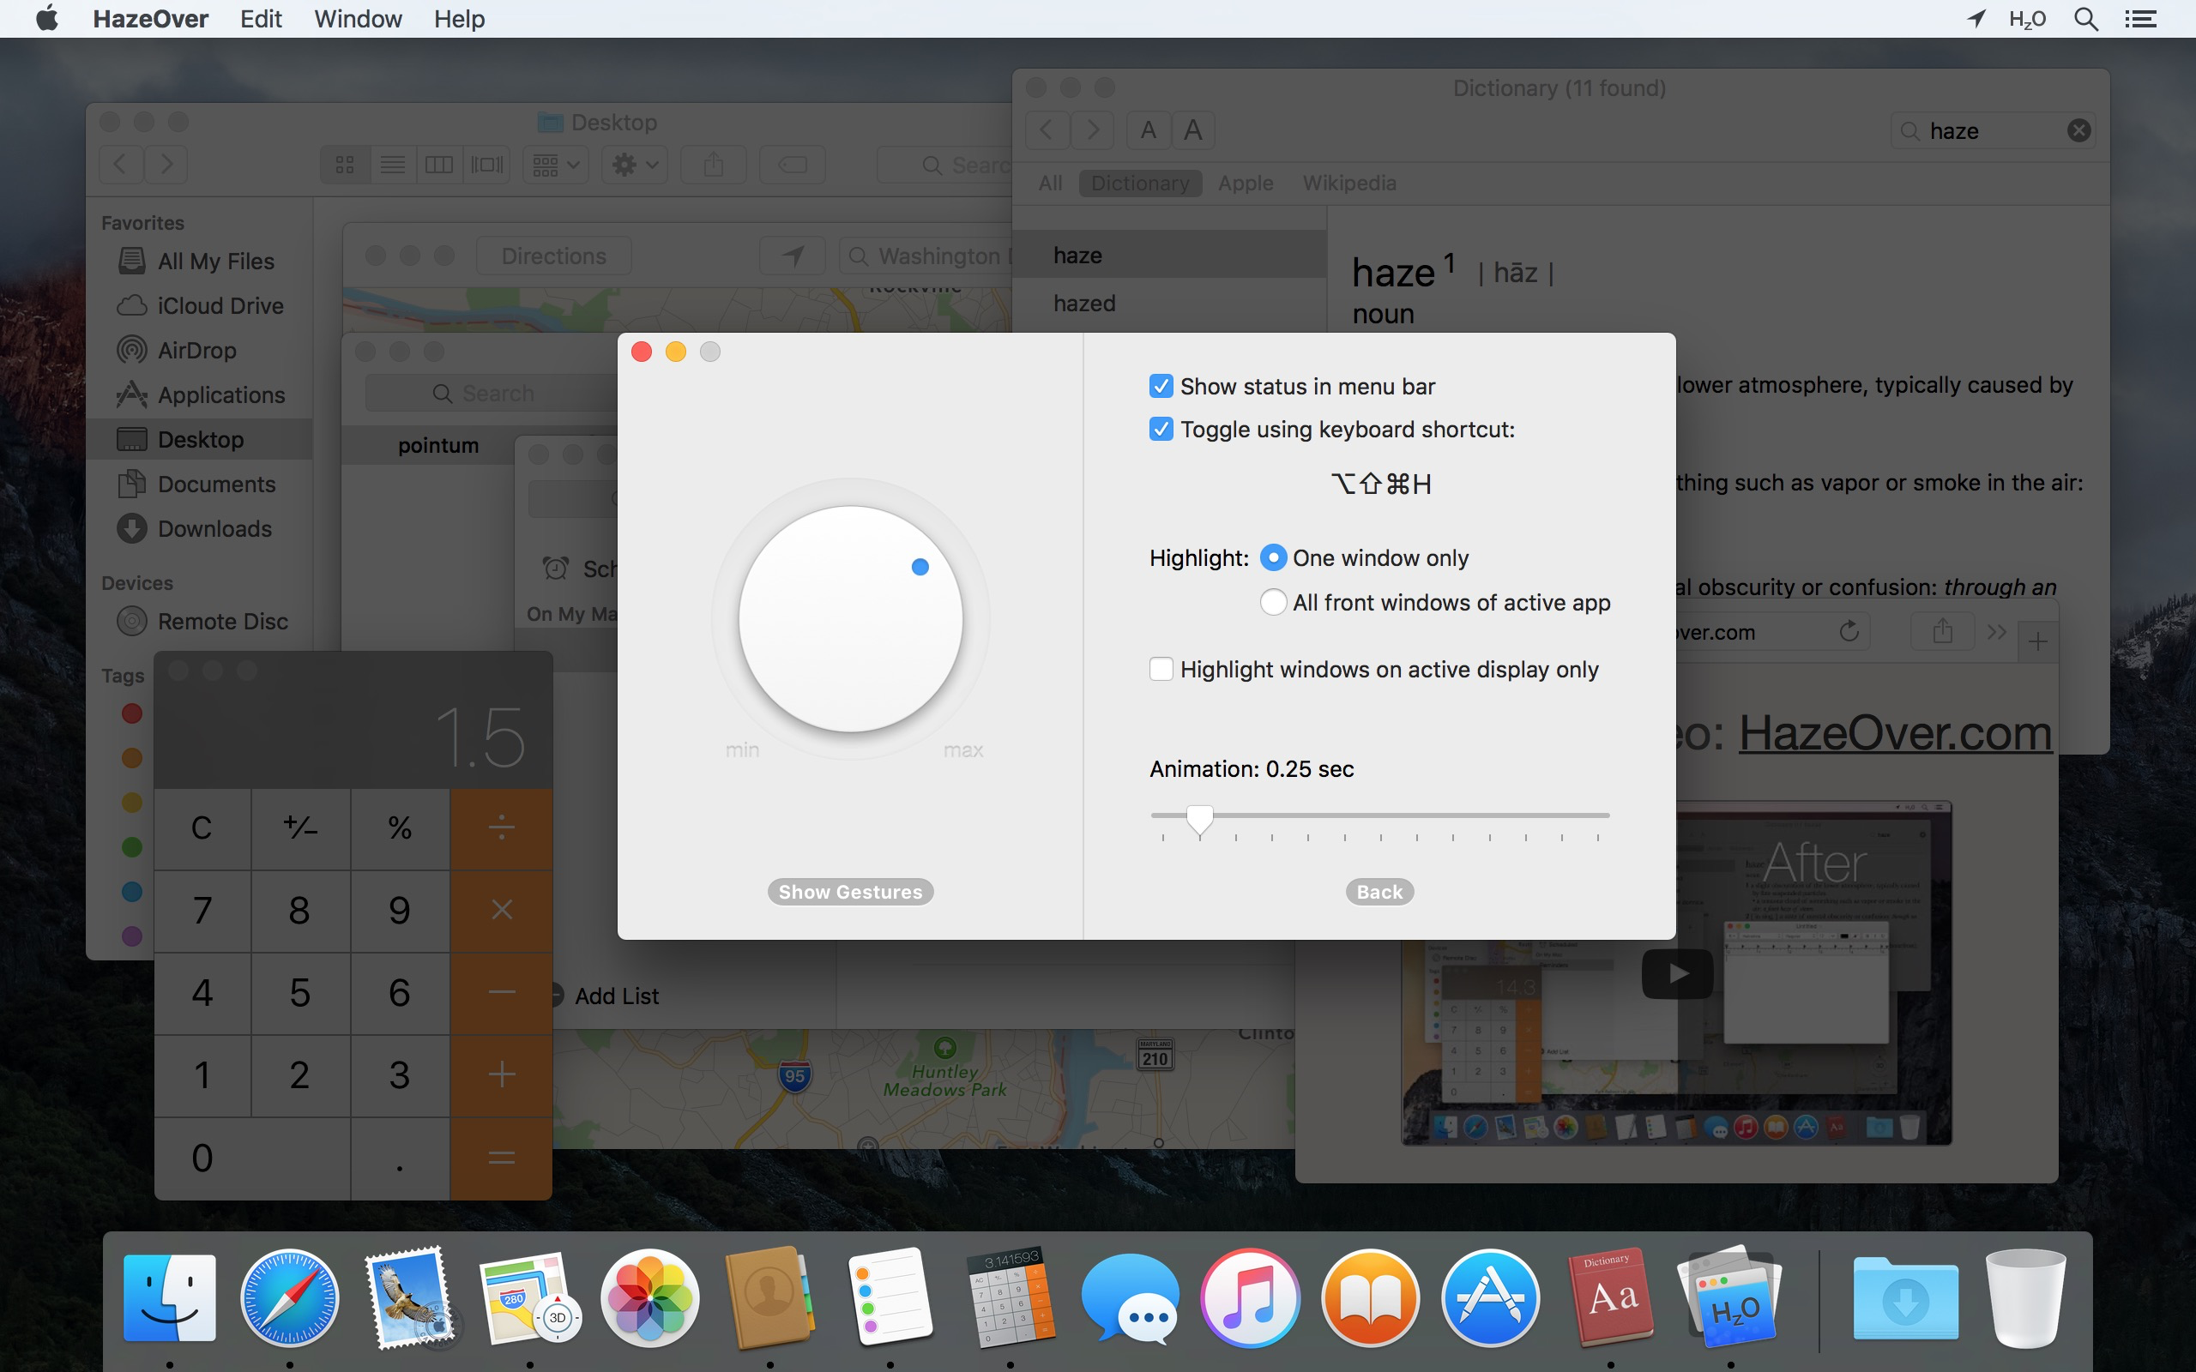
Task: Select All front windows of active app
Action: [x=1273, y=602]
